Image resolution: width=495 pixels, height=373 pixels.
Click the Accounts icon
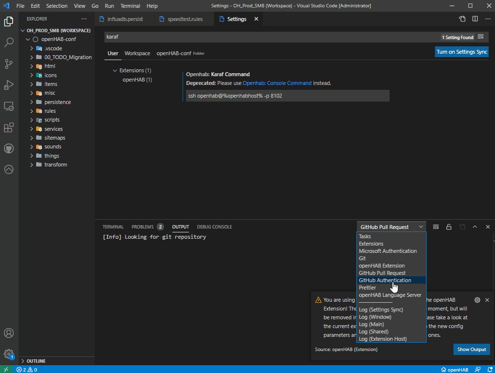9,333
